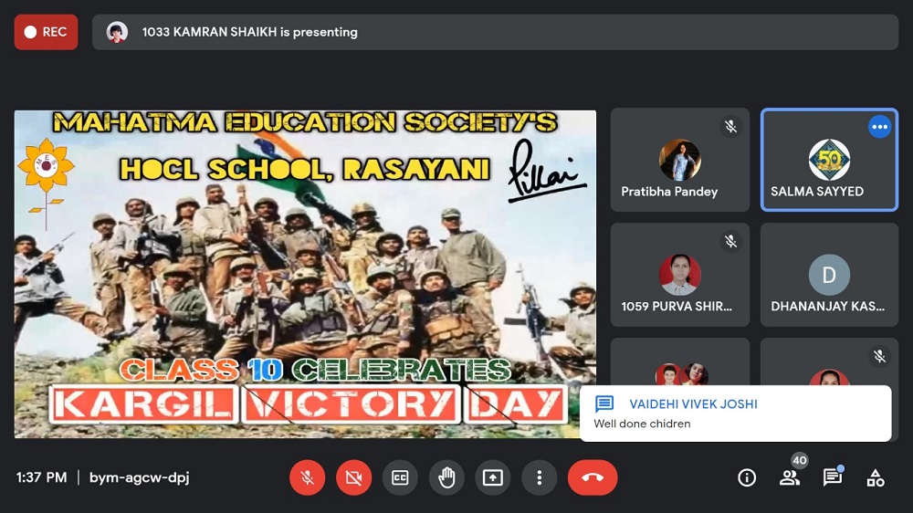Click the present screen button

[493, 477]
